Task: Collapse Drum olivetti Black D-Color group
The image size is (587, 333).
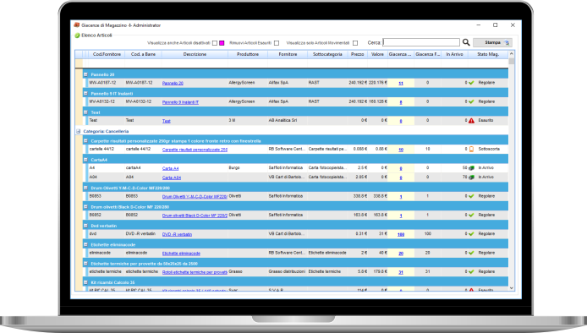Action: click(85, 206)
